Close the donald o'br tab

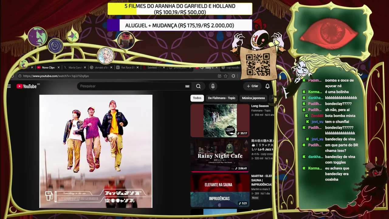point(111,68)
